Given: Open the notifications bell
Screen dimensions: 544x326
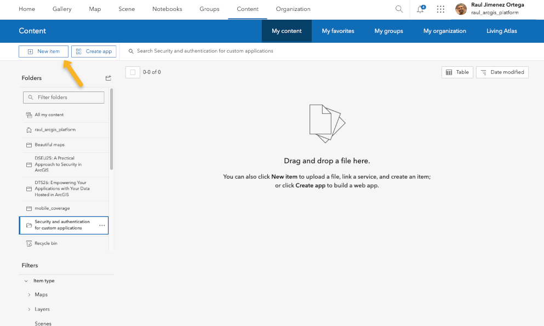Looking at the screenshot, I should click(421, 9).
